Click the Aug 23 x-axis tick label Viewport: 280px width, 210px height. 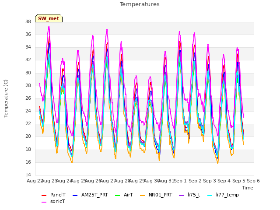[x=49, y=181]
